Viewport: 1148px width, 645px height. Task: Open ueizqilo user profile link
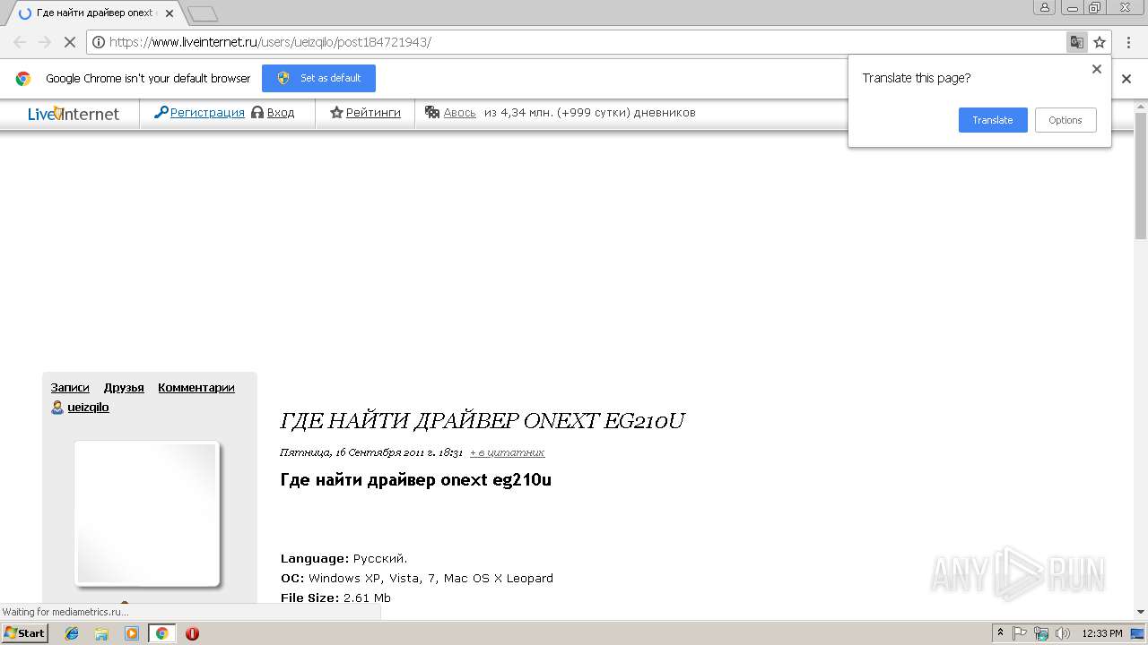click(x=88, y=407)
